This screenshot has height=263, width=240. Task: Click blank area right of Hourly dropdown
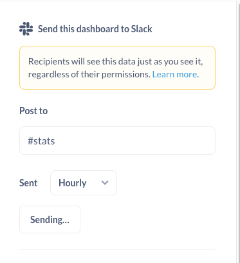pos(166,183)
